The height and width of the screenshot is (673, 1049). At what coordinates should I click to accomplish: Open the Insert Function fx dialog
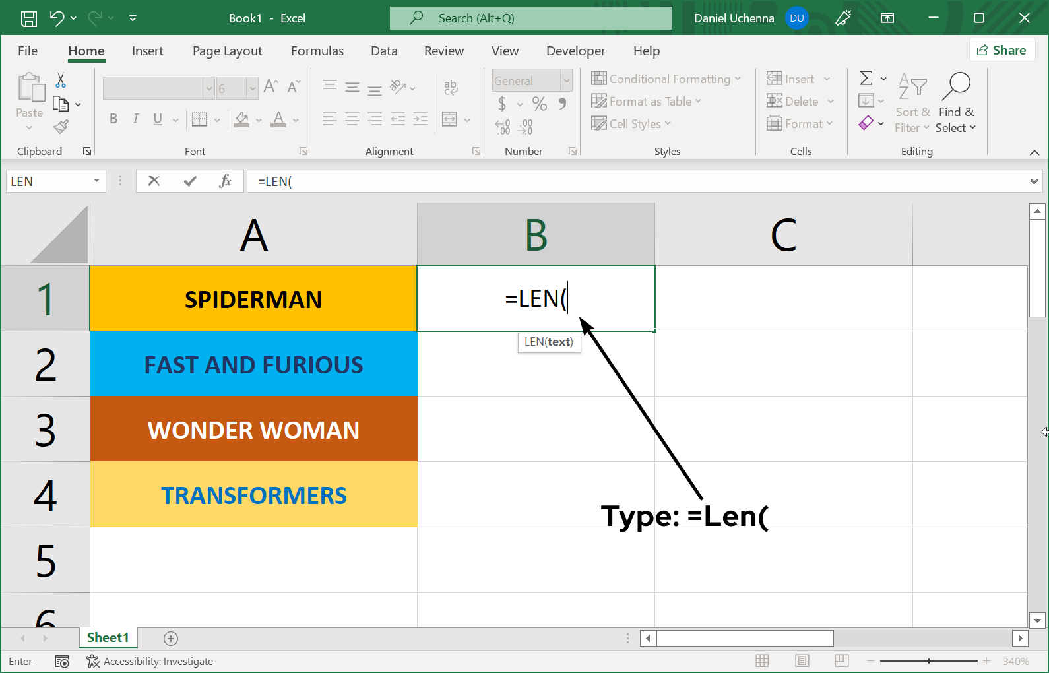click(x=225, y=181)
